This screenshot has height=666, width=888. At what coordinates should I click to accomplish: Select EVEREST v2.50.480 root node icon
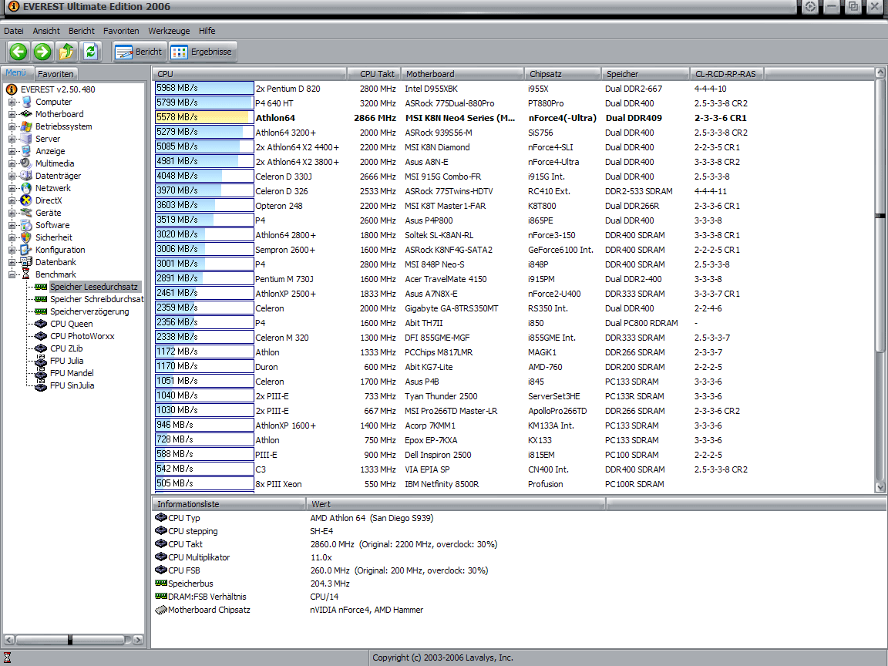tap(11, 89)
